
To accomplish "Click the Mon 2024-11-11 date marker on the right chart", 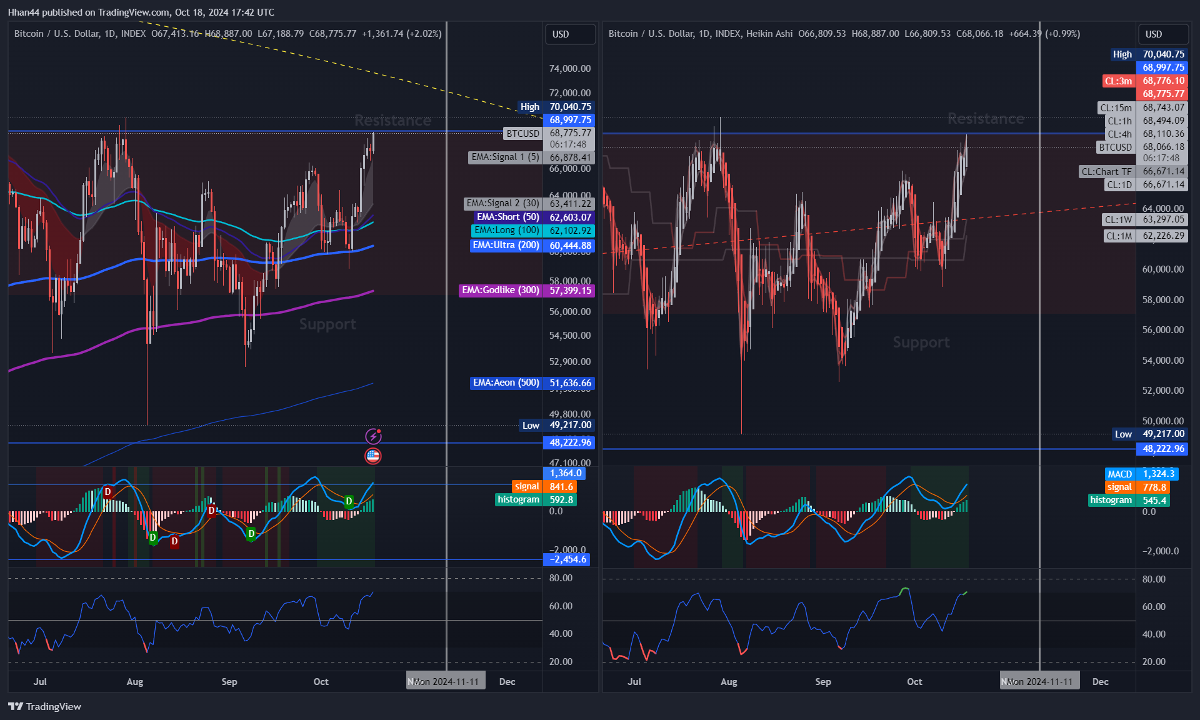I will click(x=1040, y=682).
